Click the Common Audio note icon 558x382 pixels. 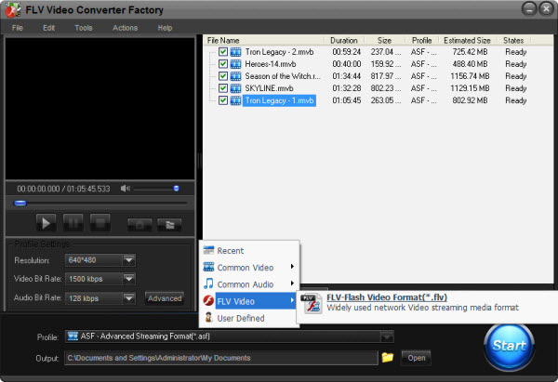(208, 283)
